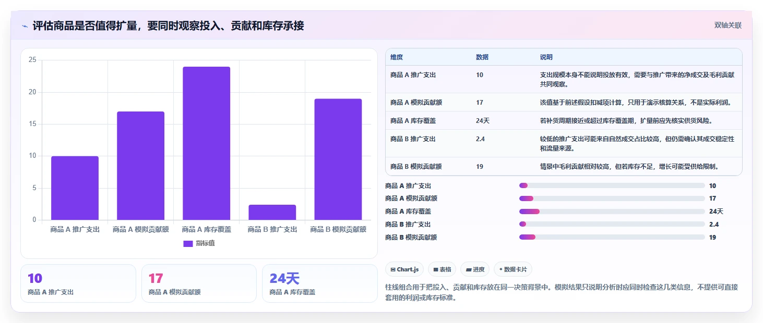The width and height of the screenshot is (763, 323).
Task: Click the lightning icon beside the title
Action: pyautogui.click(x=25, y=26)
